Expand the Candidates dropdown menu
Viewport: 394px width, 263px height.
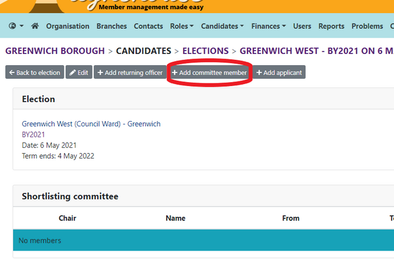click(222, 26)
